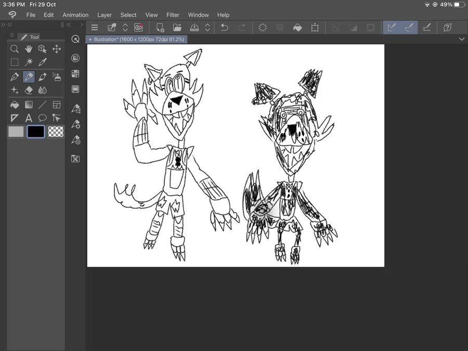
Task: Select the Figure line tool
Action: (x=43, y=105)
